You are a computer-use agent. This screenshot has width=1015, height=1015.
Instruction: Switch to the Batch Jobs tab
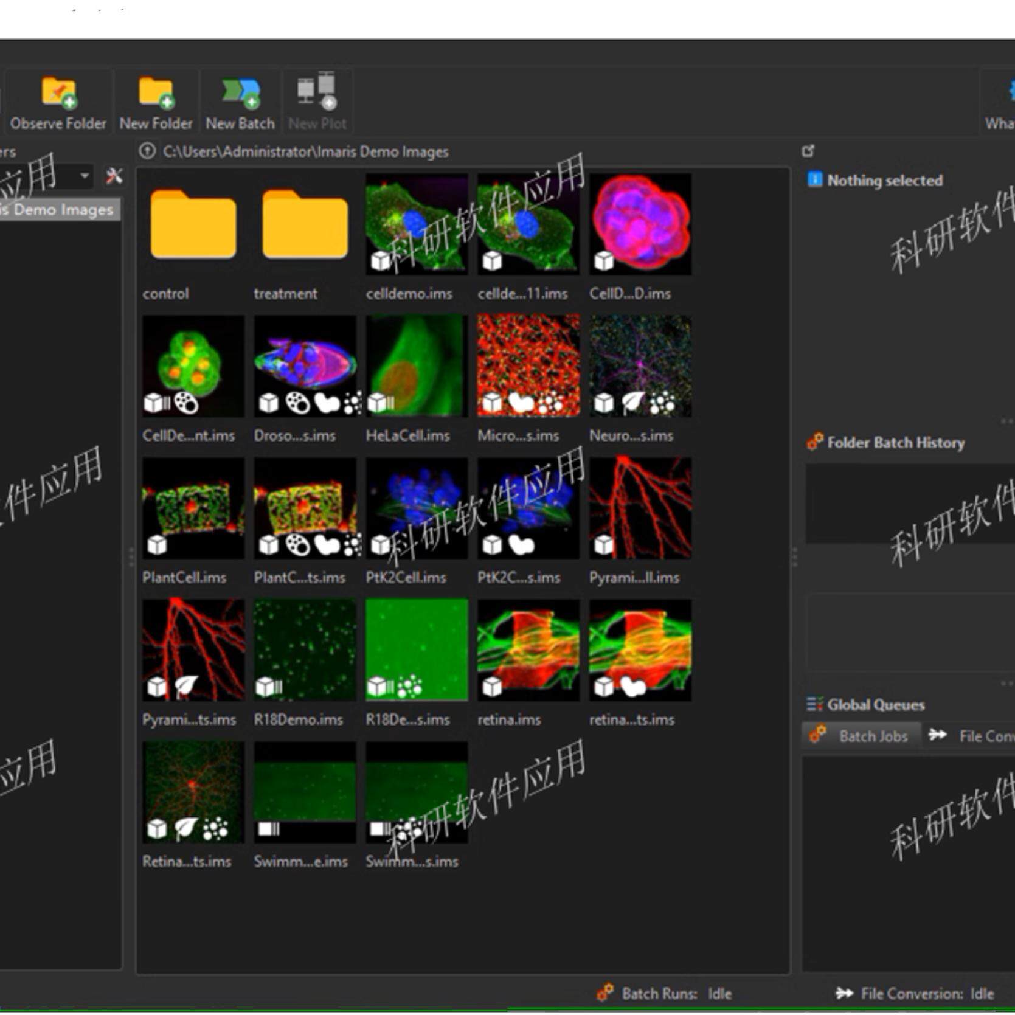pyautogui.click(x=861, y=736)
